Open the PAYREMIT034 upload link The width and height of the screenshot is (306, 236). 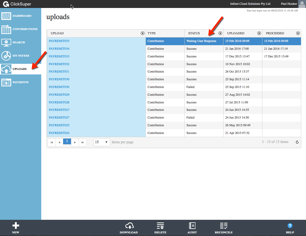pyautogui.click(x=59, y=49)
